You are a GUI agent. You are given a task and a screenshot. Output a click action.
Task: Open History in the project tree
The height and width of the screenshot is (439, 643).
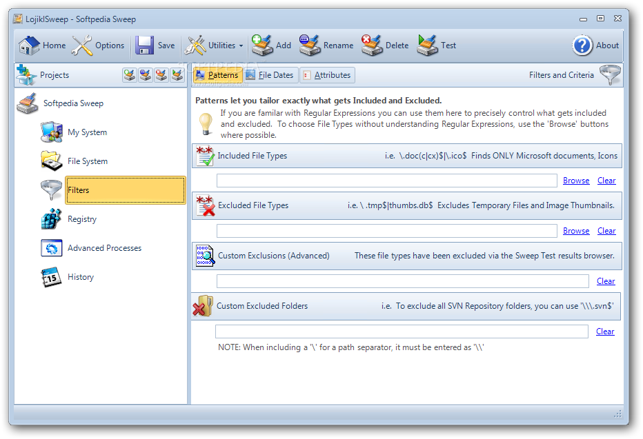(80, 277)
